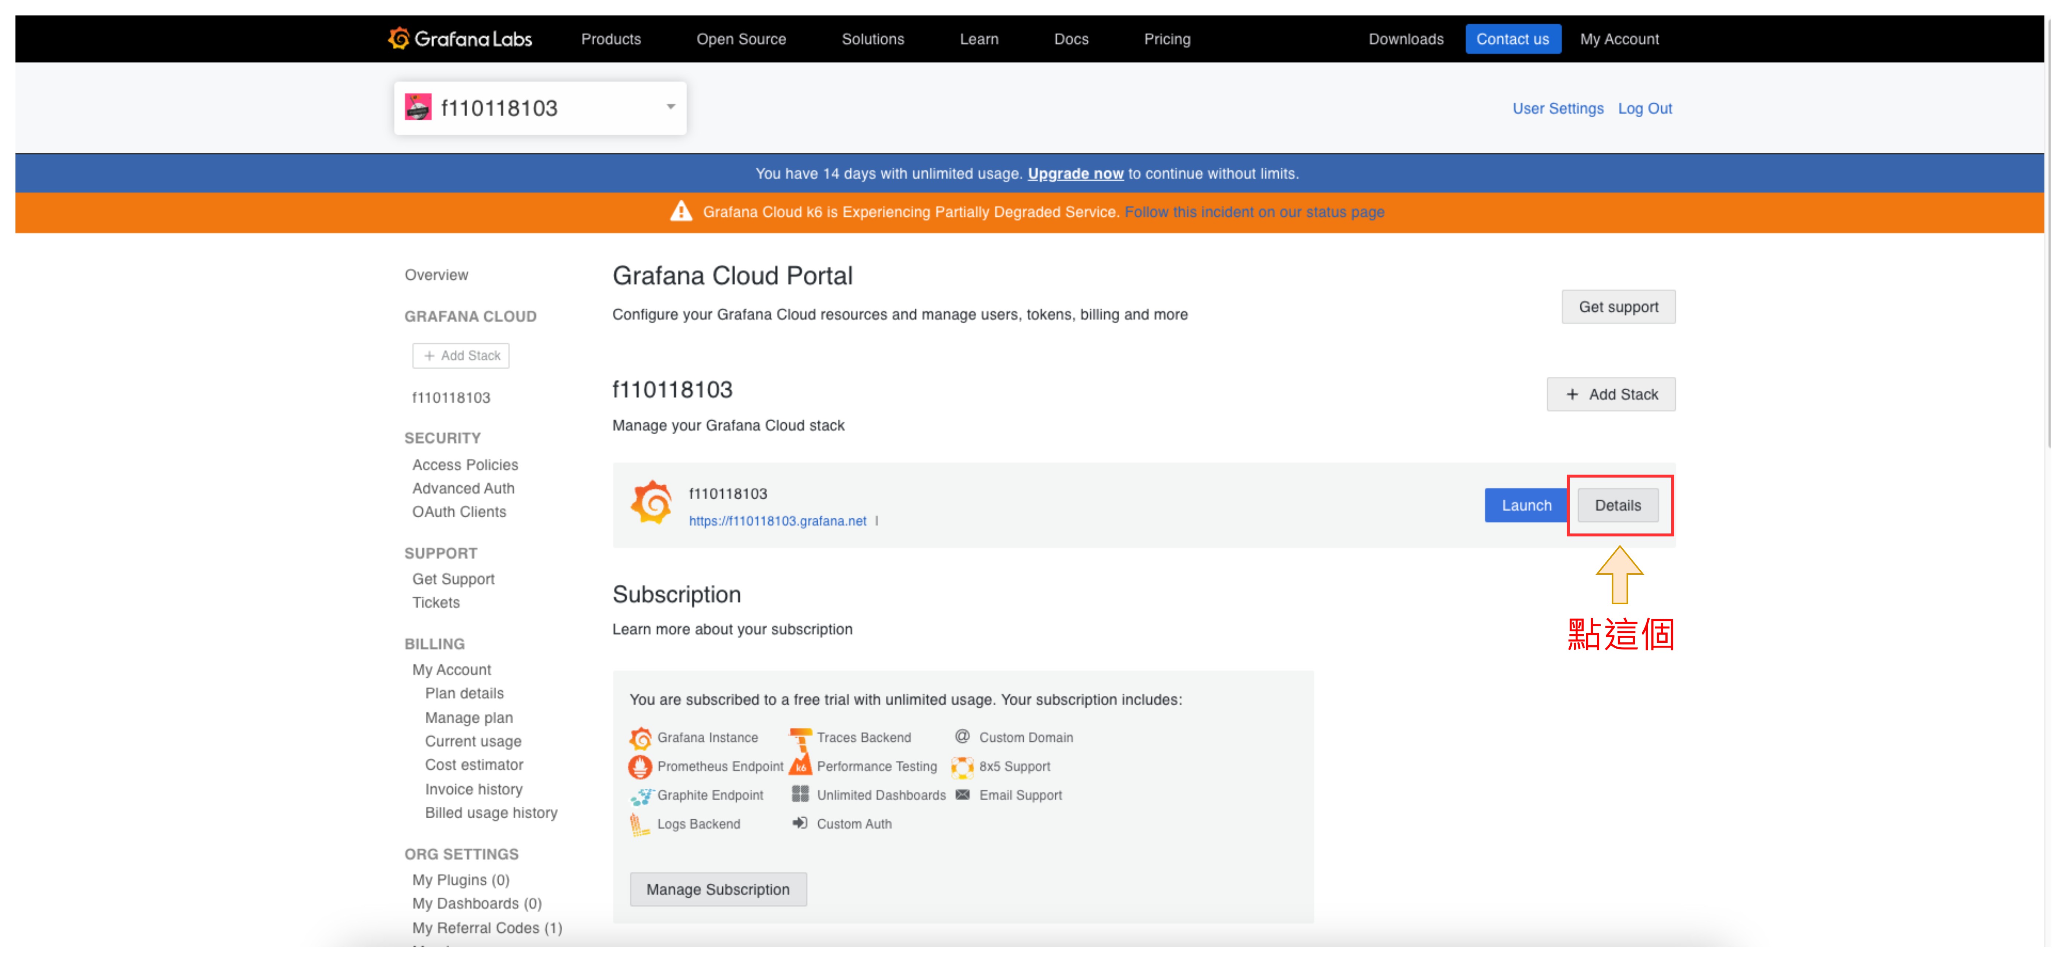Click the Unlimited Dashboards grid icon
The width and height of the screenshot is (2065, 961).
click(800, 794)
